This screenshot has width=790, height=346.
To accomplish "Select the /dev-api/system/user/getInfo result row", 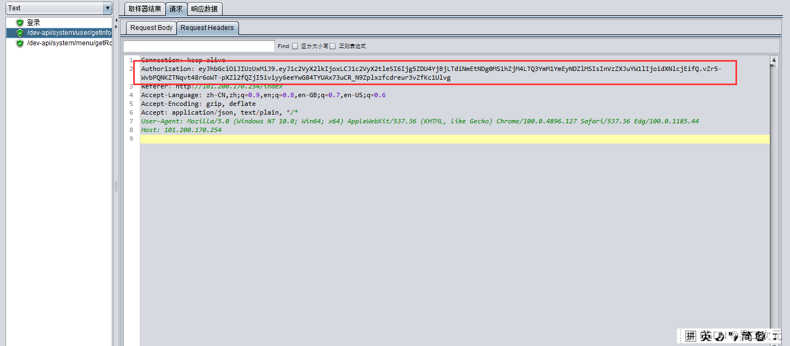I will pyautogui.click(x=59, y=33).
